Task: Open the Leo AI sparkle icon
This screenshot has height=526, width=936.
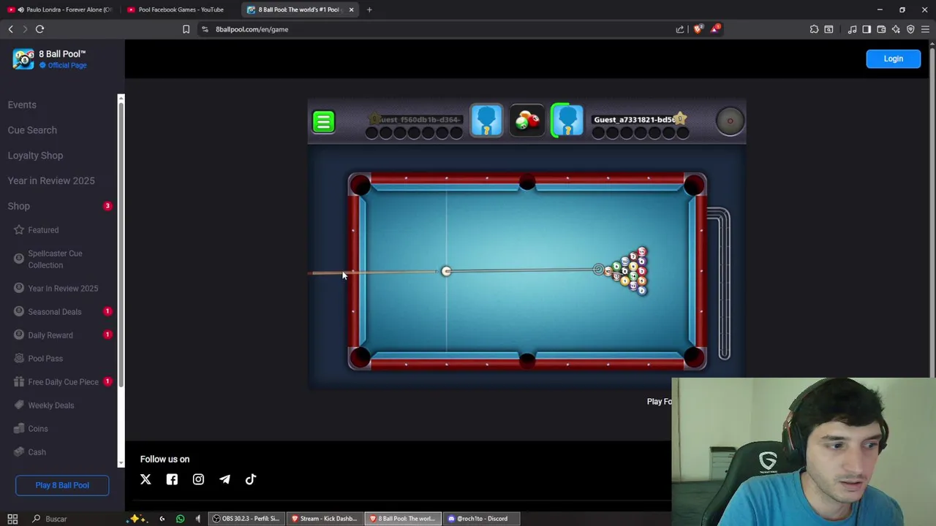Action: click(x=896, y=29)
